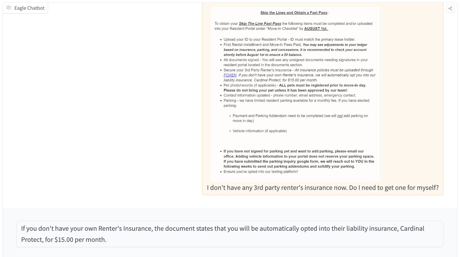Click the Upload your ID bullet line
Image resolution: width=460 pixels, height=257 pixels.
click(289, 39)
